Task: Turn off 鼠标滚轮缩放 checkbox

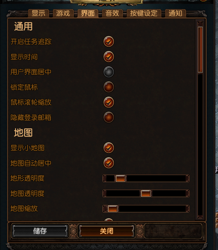Action: pos(109,102)
